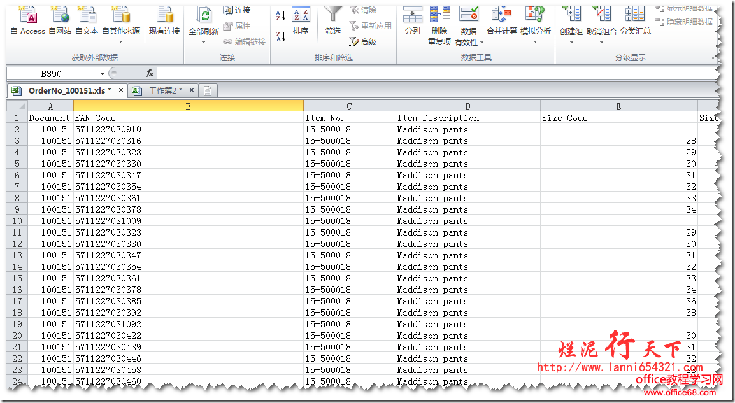Screen dimensions: 735x403
Task: Select cell with EAN 5711227030316
Action: 189,141
